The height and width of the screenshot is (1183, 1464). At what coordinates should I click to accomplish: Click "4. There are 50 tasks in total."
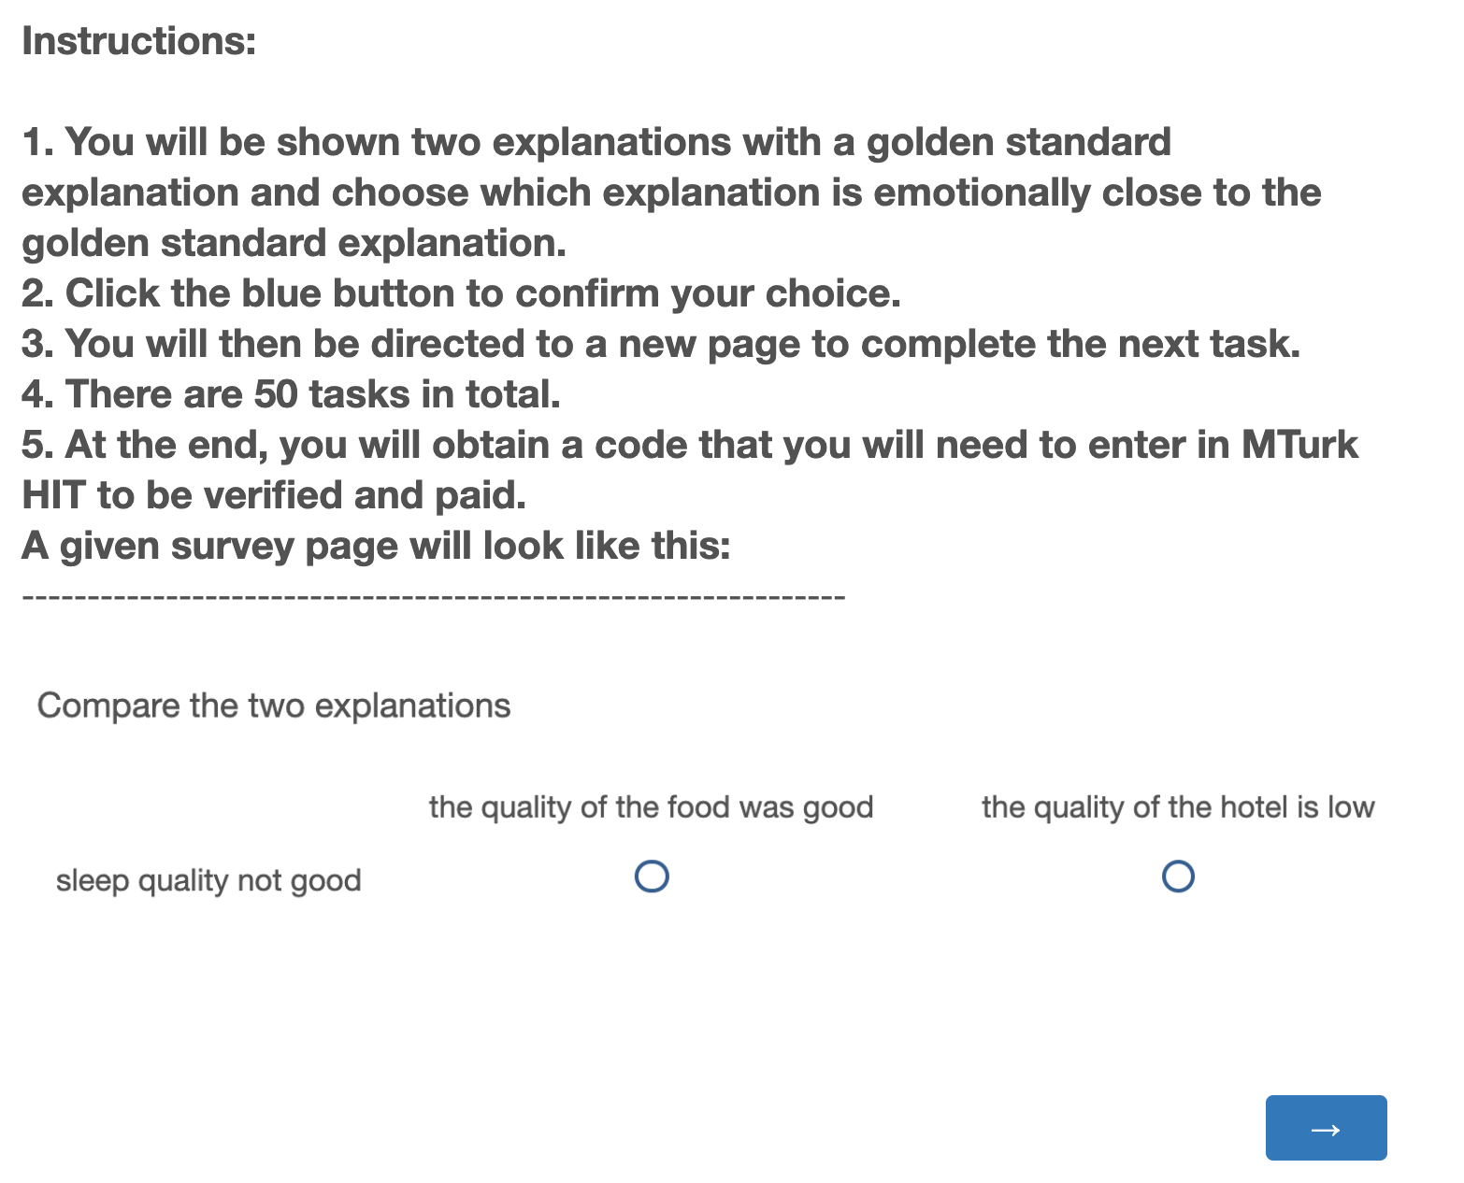(x=291, y=394)
